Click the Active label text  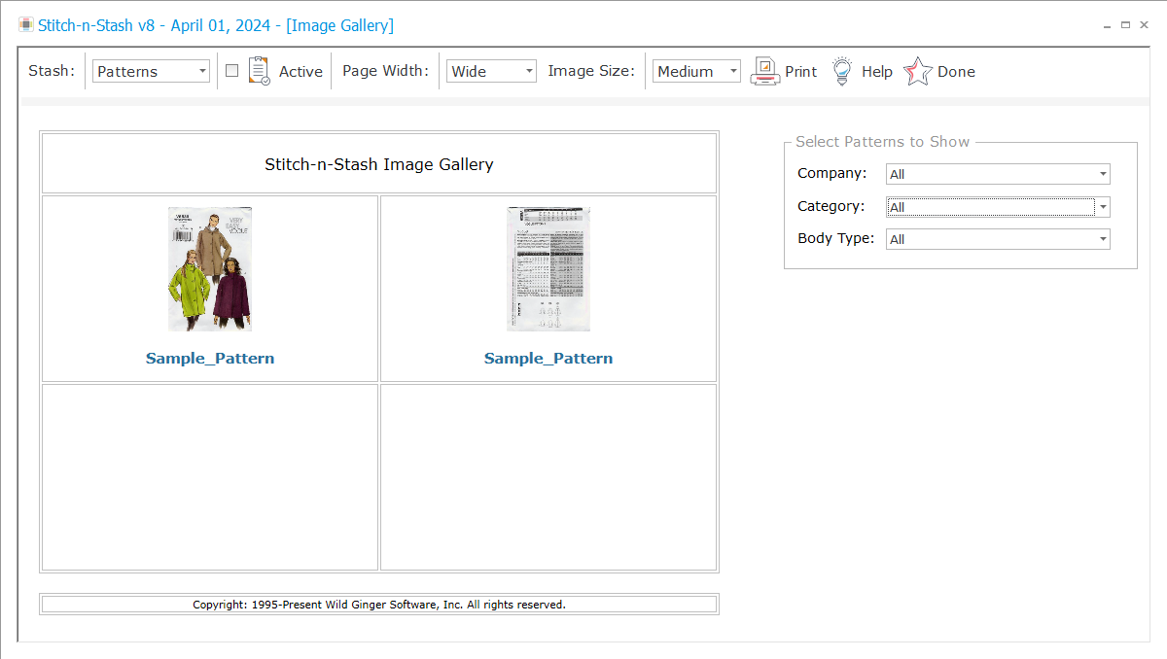301,71
